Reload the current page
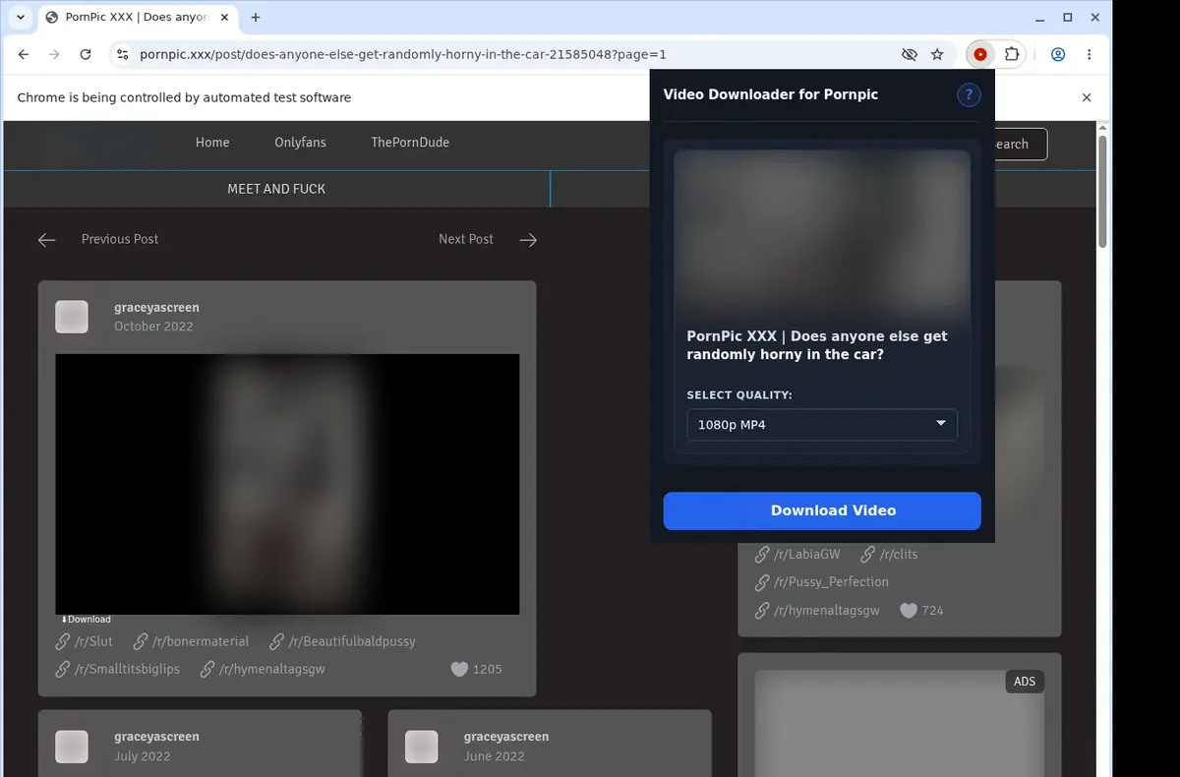 [86, 55]
